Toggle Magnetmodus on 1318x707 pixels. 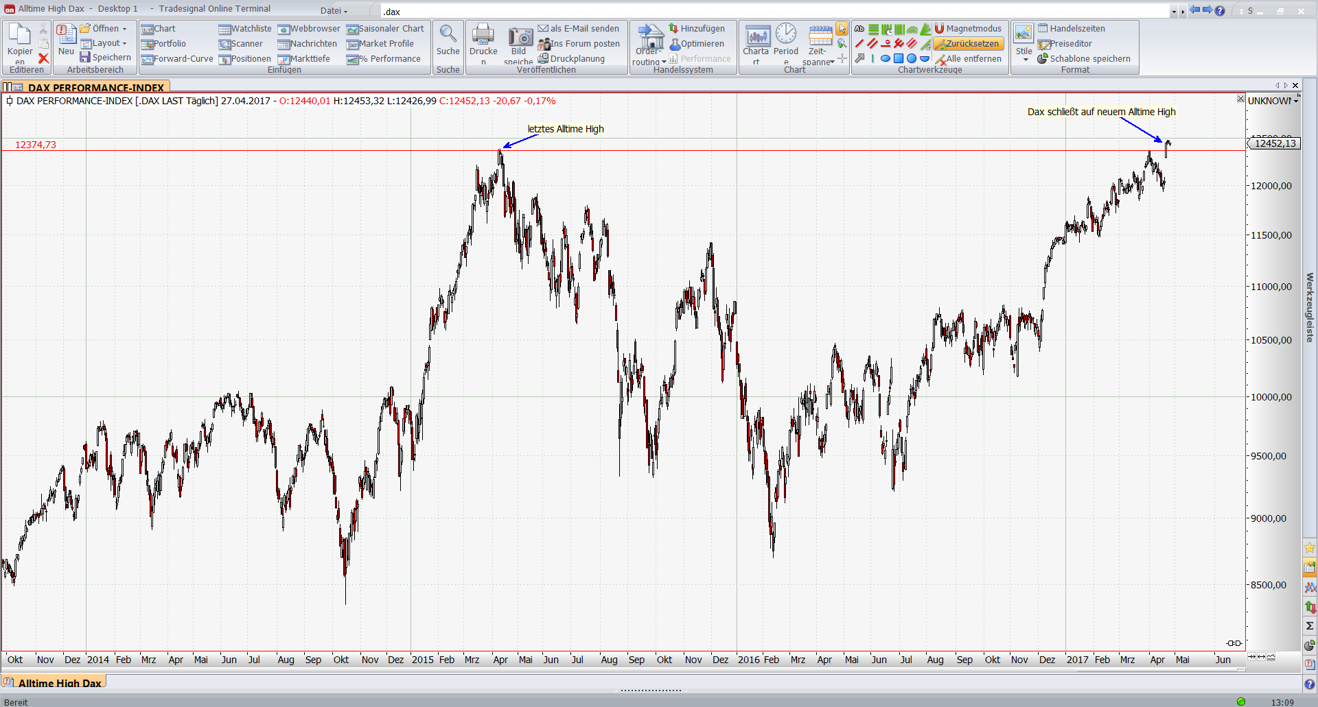(968, 29)
